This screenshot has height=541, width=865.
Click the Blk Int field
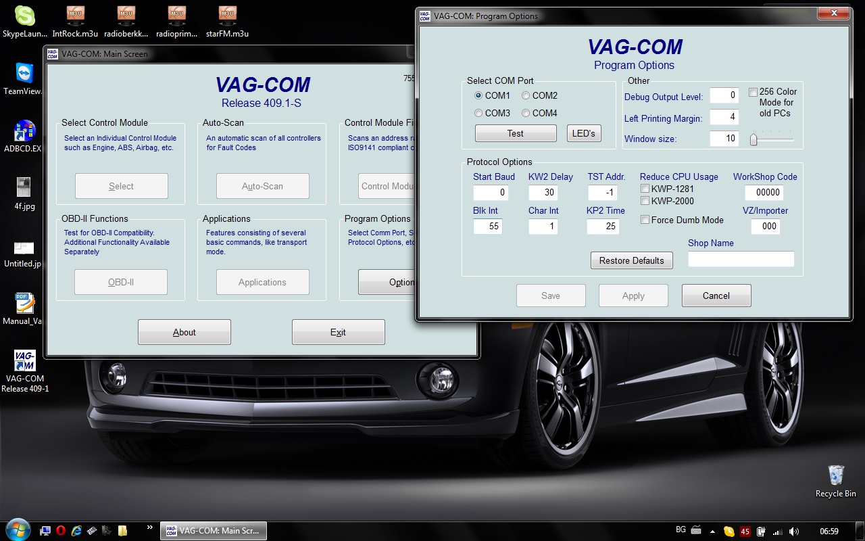point(487,227)
